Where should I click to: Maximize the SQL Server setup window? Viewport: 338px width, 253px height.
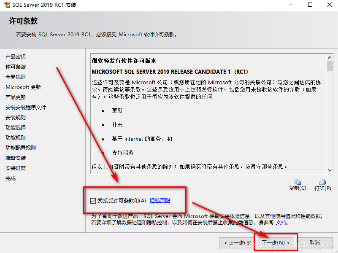pyautogui.click(x=310, y=5)
